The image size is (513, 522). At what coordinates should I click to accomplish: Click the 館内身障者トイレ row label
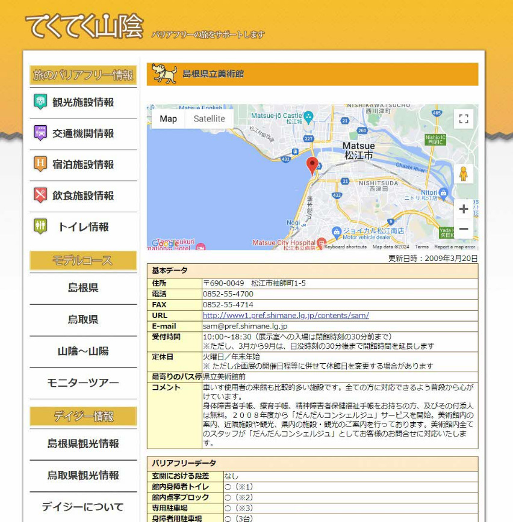point(181,487)
